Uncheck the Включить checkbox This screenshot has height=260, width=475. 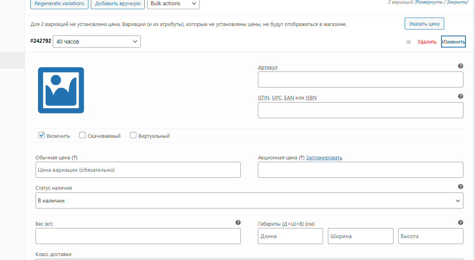42,135
